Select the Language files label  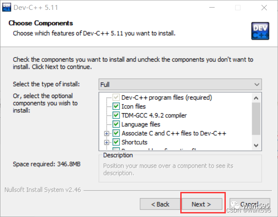tap(141, 124)
